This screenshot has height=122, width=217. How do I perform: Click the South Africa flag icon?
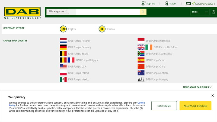pos(141,54)
